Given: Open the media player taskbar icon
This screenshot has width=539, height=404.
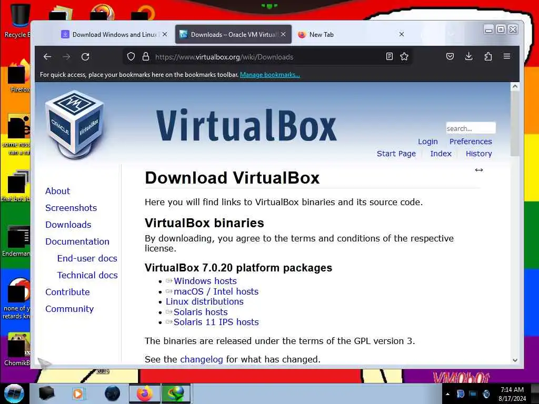Looking at the screenshot, I should click(78, 393).
